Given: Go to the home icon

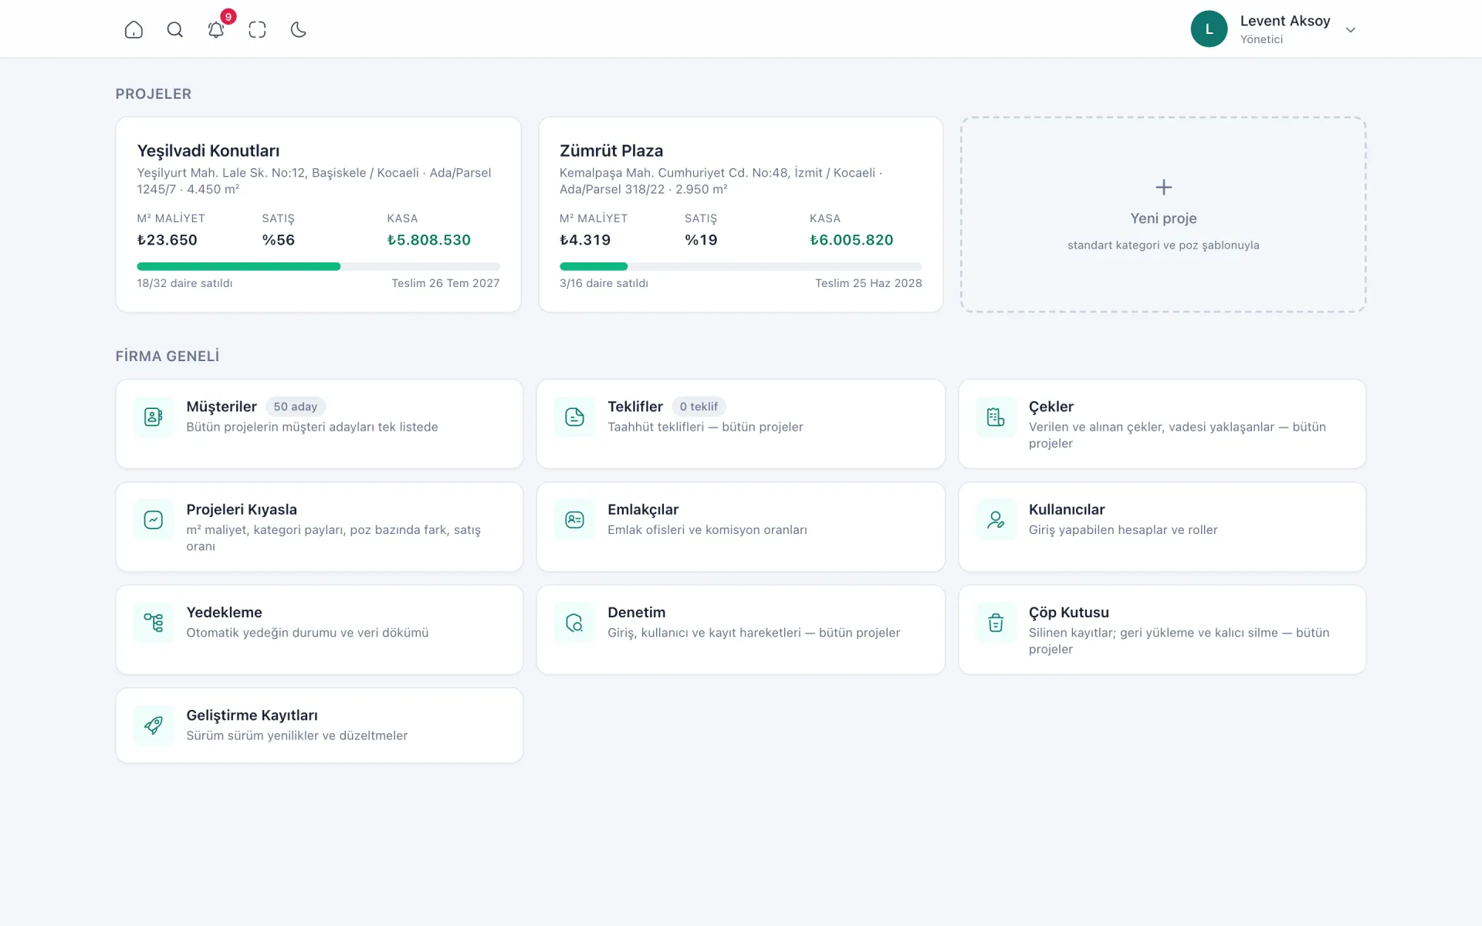Looking at the screenshot, I should 134,29.
